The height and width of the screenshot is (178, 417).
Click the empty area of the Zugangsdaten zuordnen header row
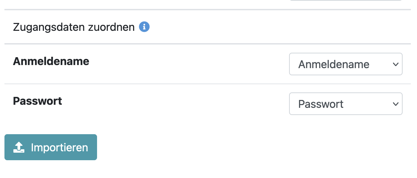[x=274, y=27]
